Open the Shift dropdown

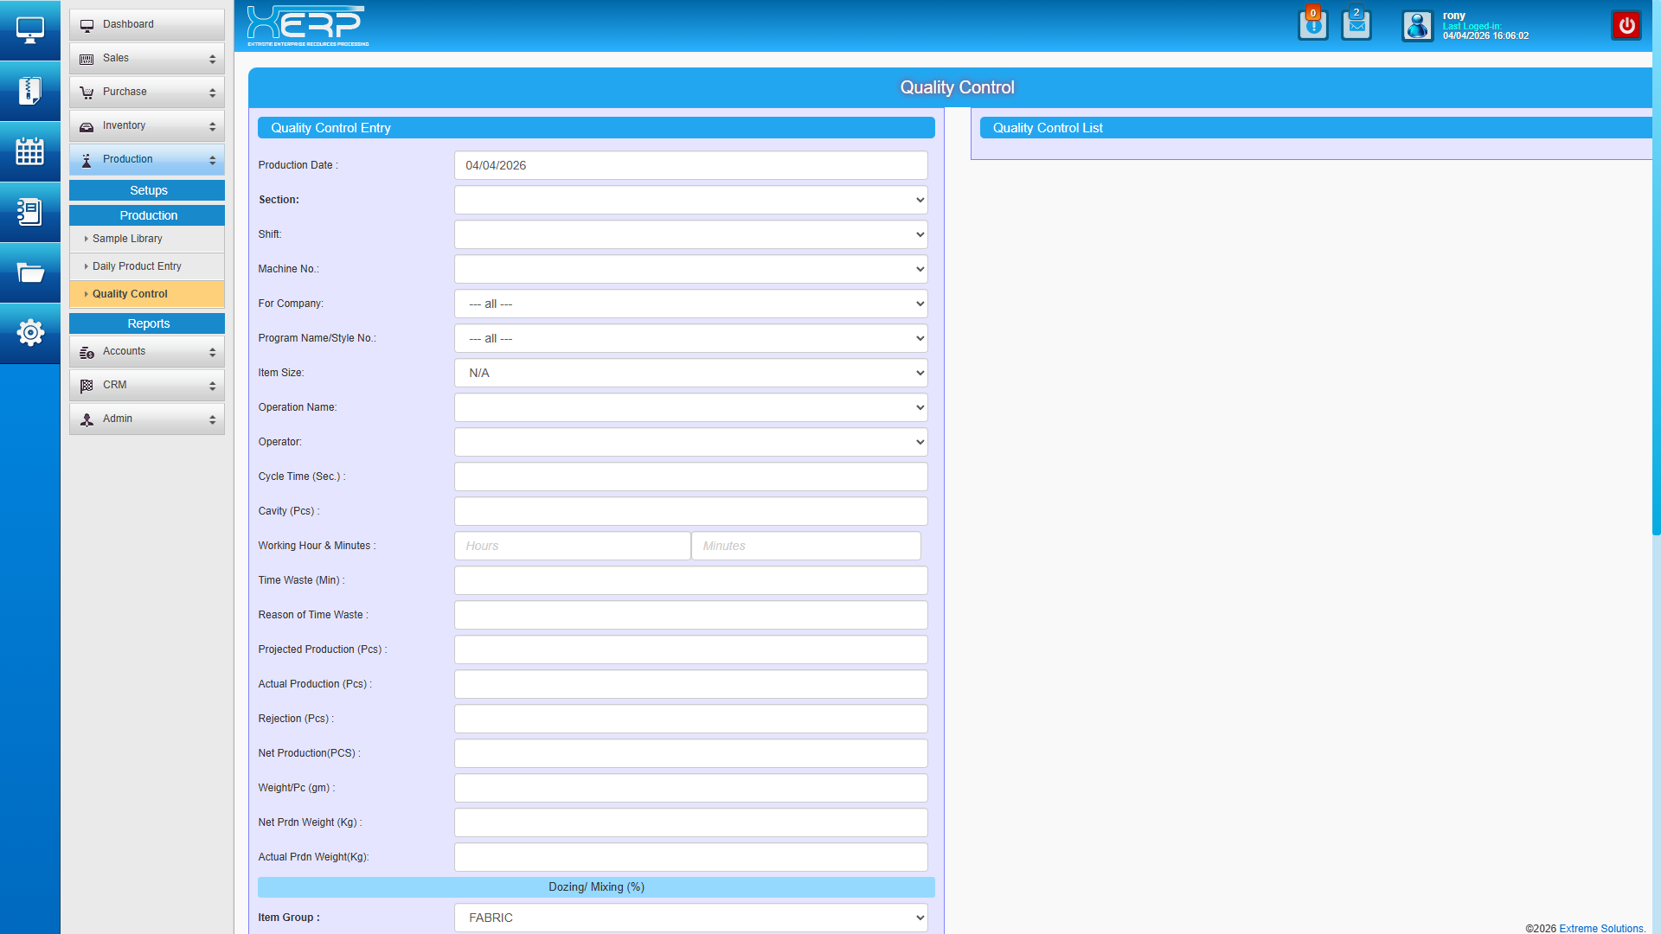click(690, 234)
